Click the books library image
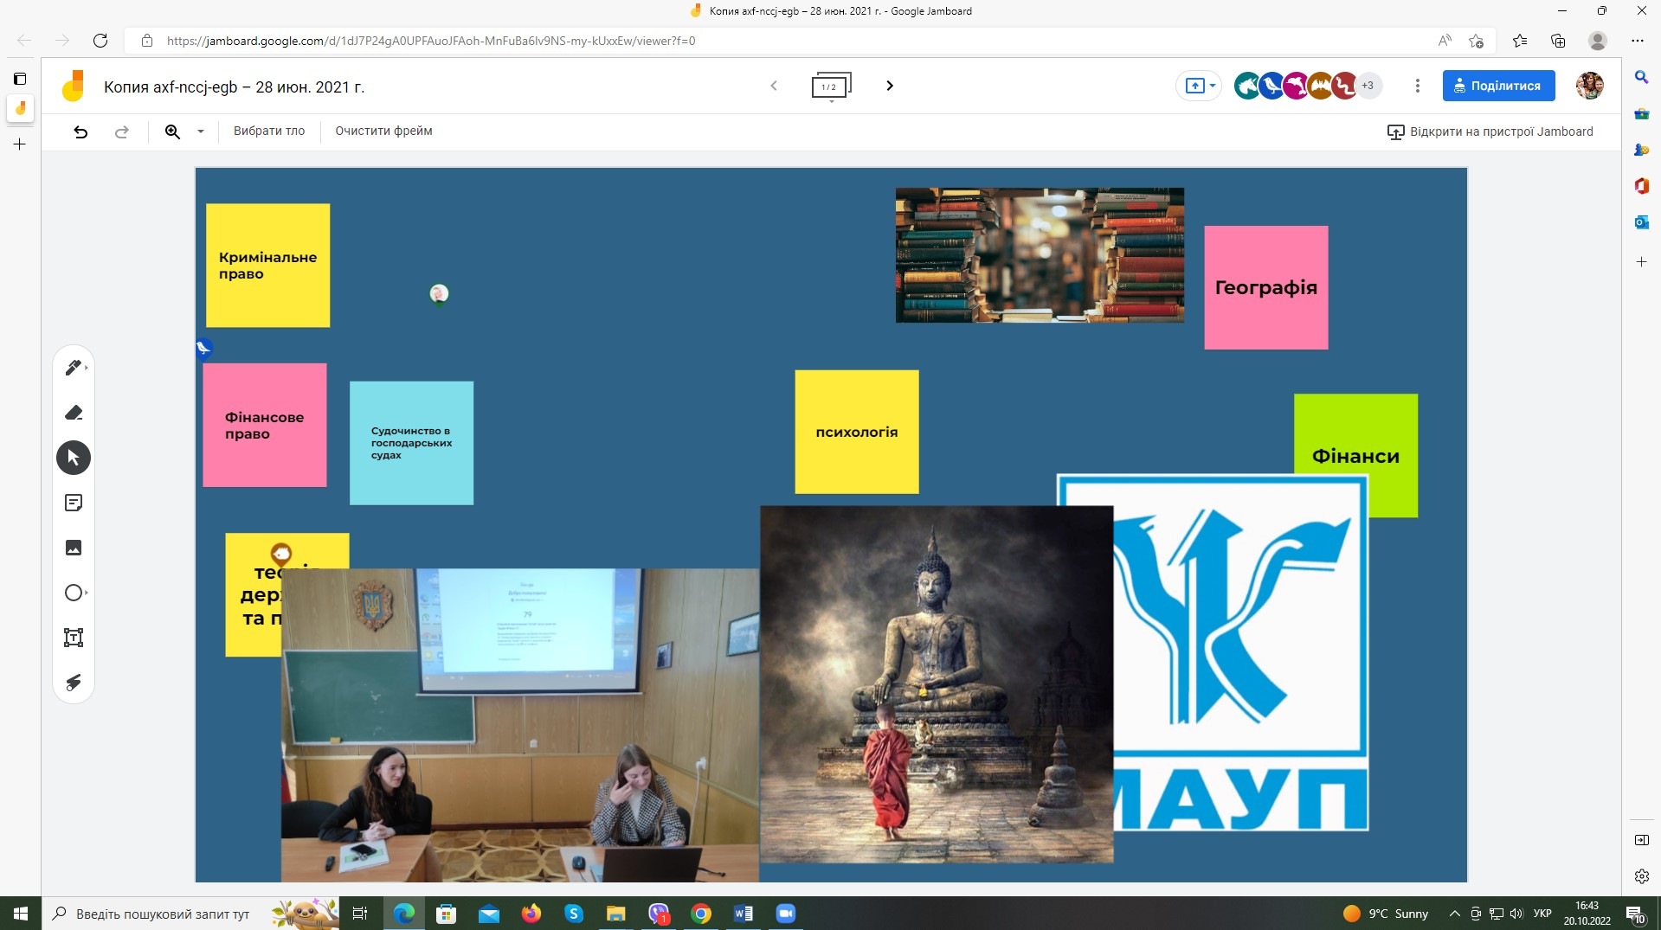The height and width of the screenshot is (930, 1661). coord(1040,255)
